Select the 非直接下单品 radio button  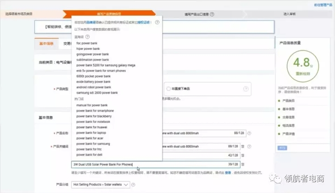click(x=168, y=88)
